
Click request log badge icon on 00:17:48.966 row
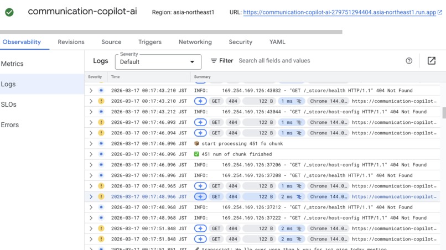(200, 196)
